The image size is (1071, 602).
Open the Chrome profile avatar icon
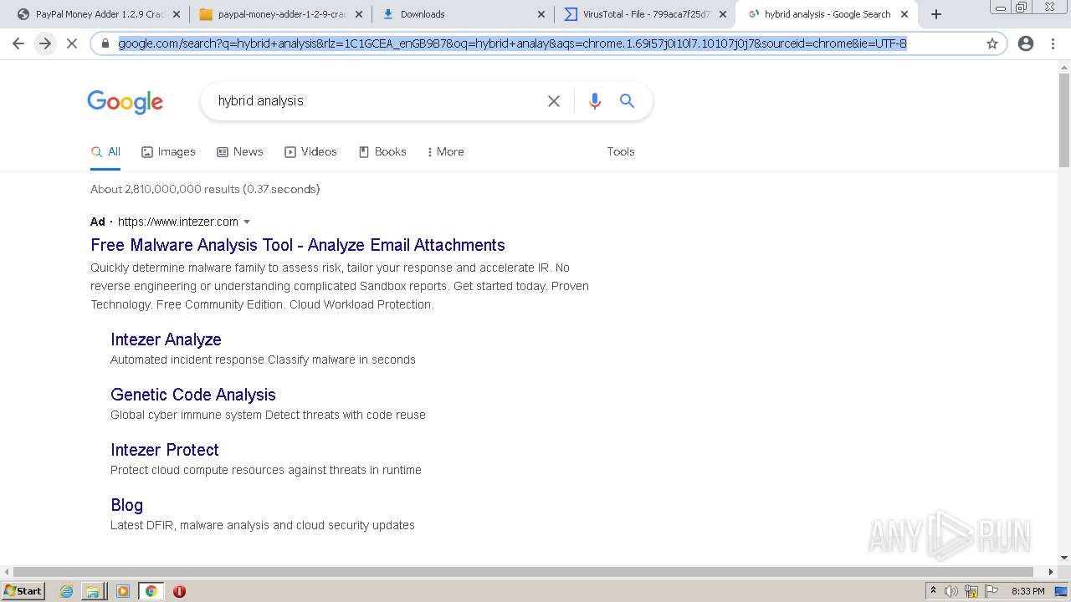(1026, 43)
